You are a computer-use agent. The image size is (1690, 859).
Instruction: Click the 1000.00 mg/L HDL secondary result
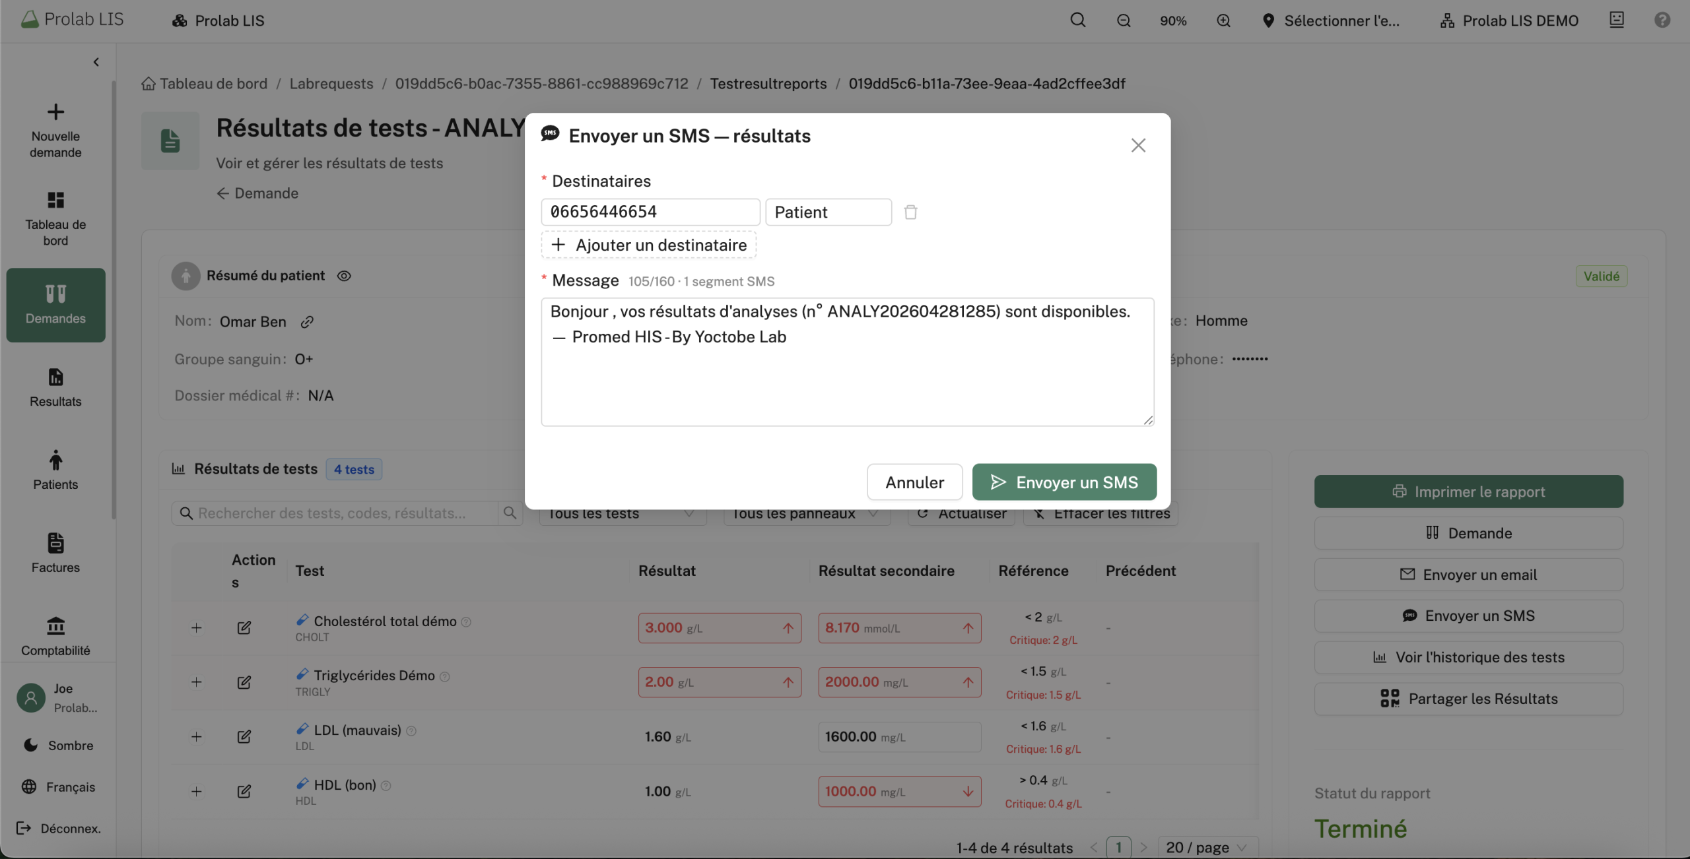click(x=900, y=792)
